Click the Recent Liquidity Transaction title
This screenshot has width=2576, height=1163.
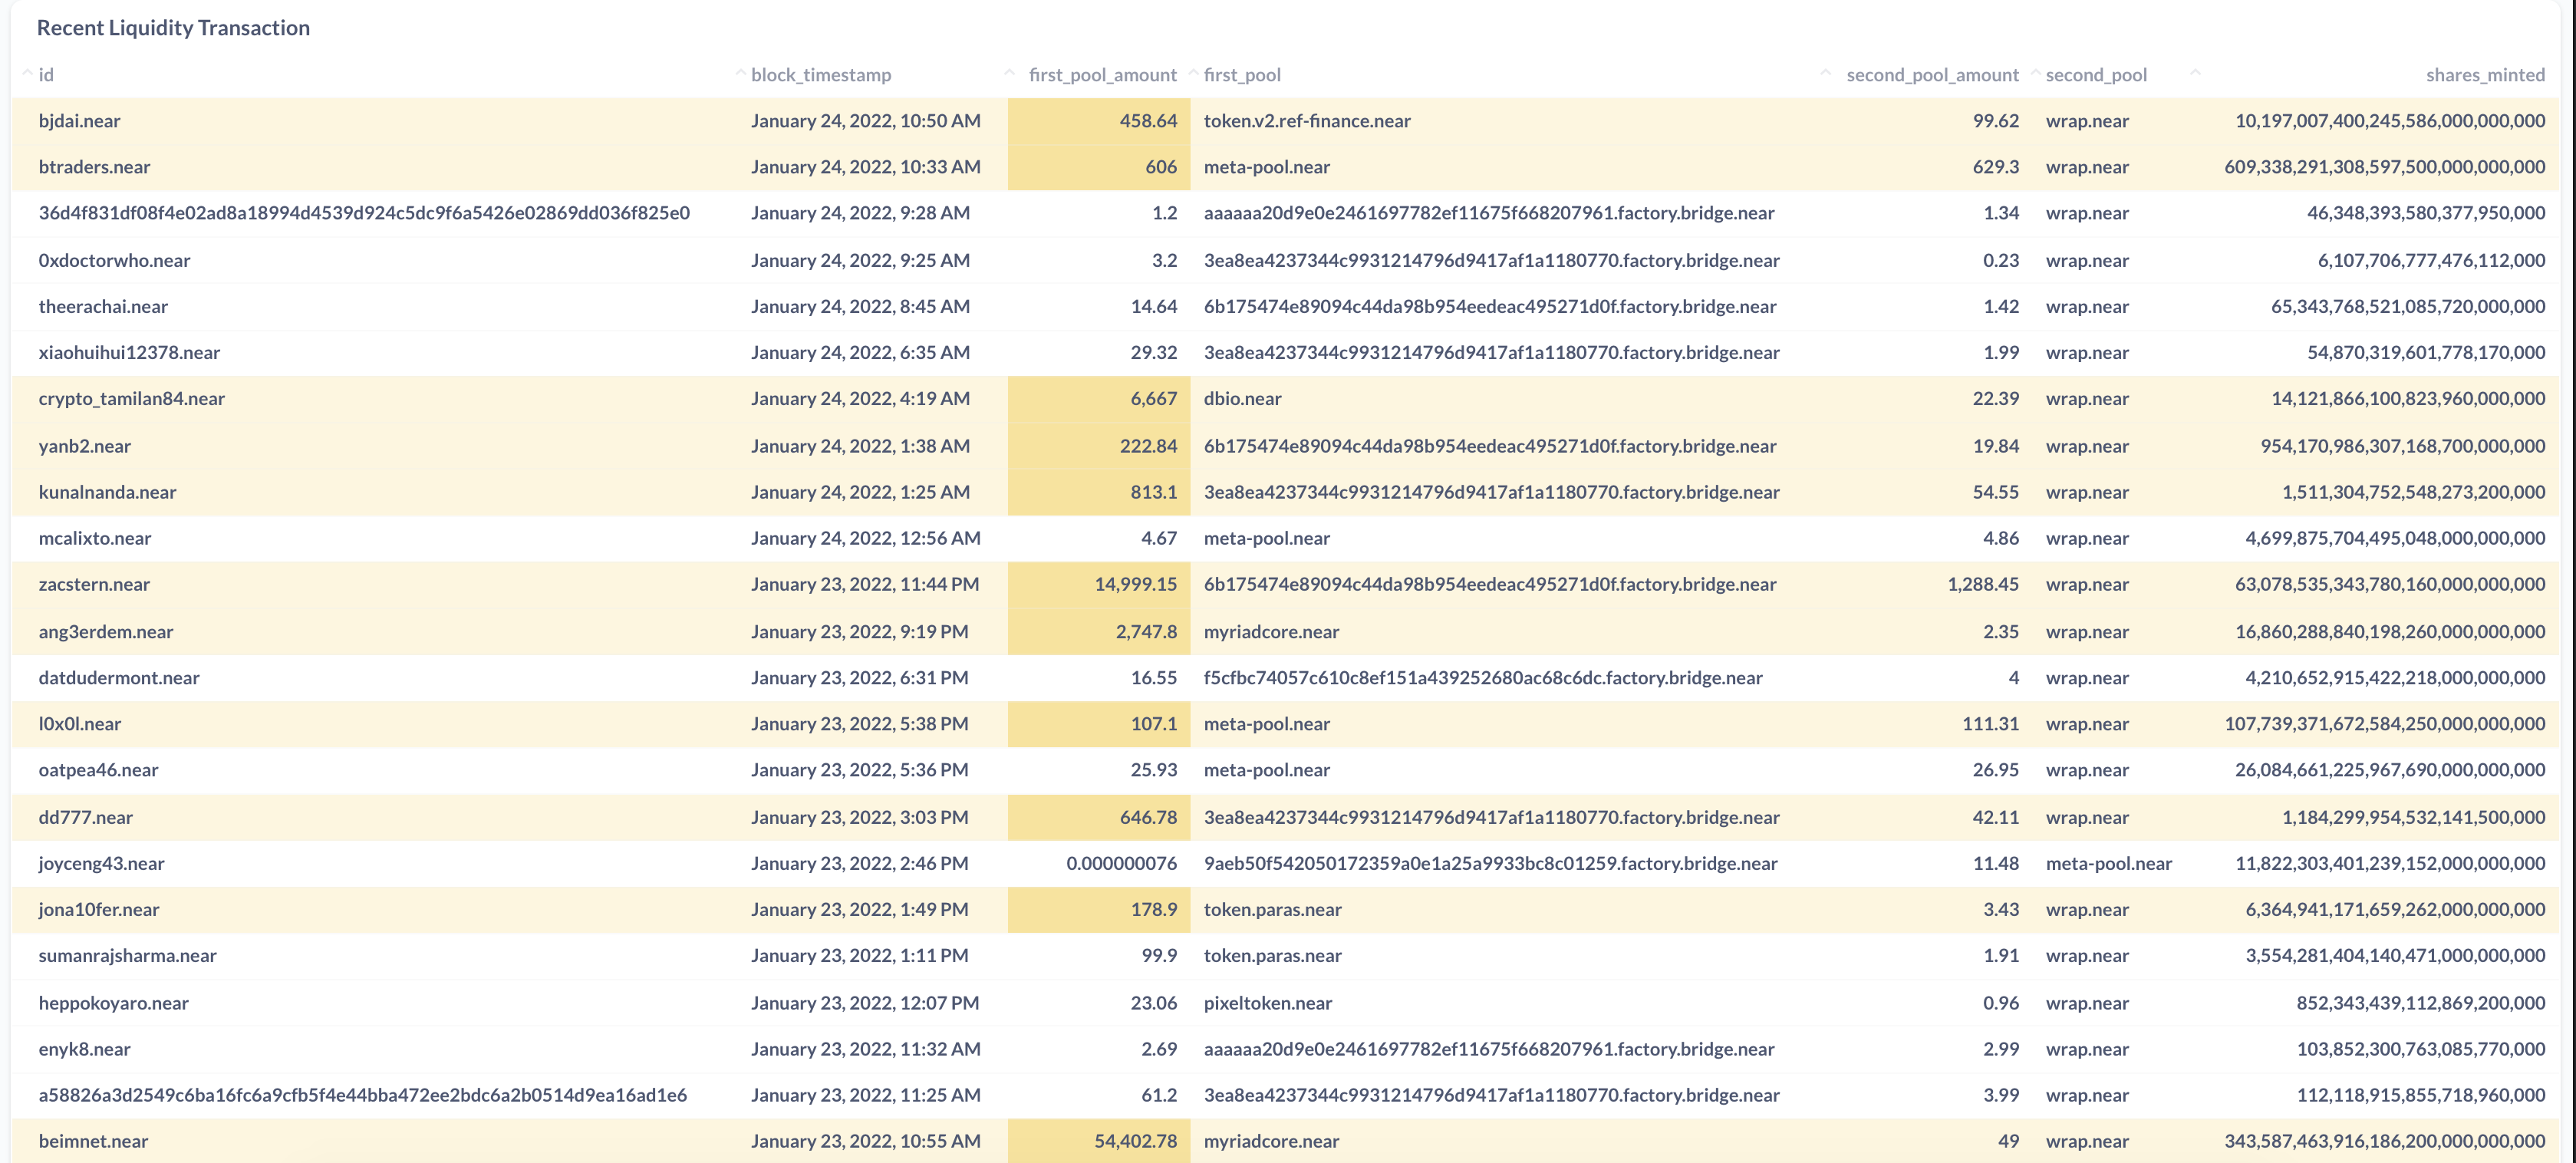pos(173,28)
